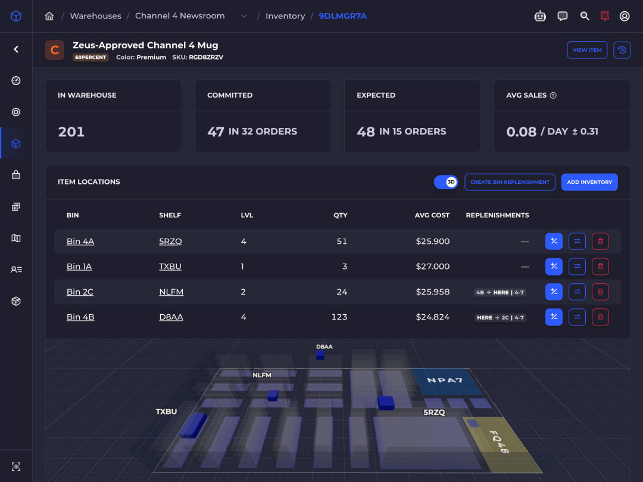Transfer stock from Bin 4A
The width and height of the screenshot is (643, 482).
pos(577,242)
